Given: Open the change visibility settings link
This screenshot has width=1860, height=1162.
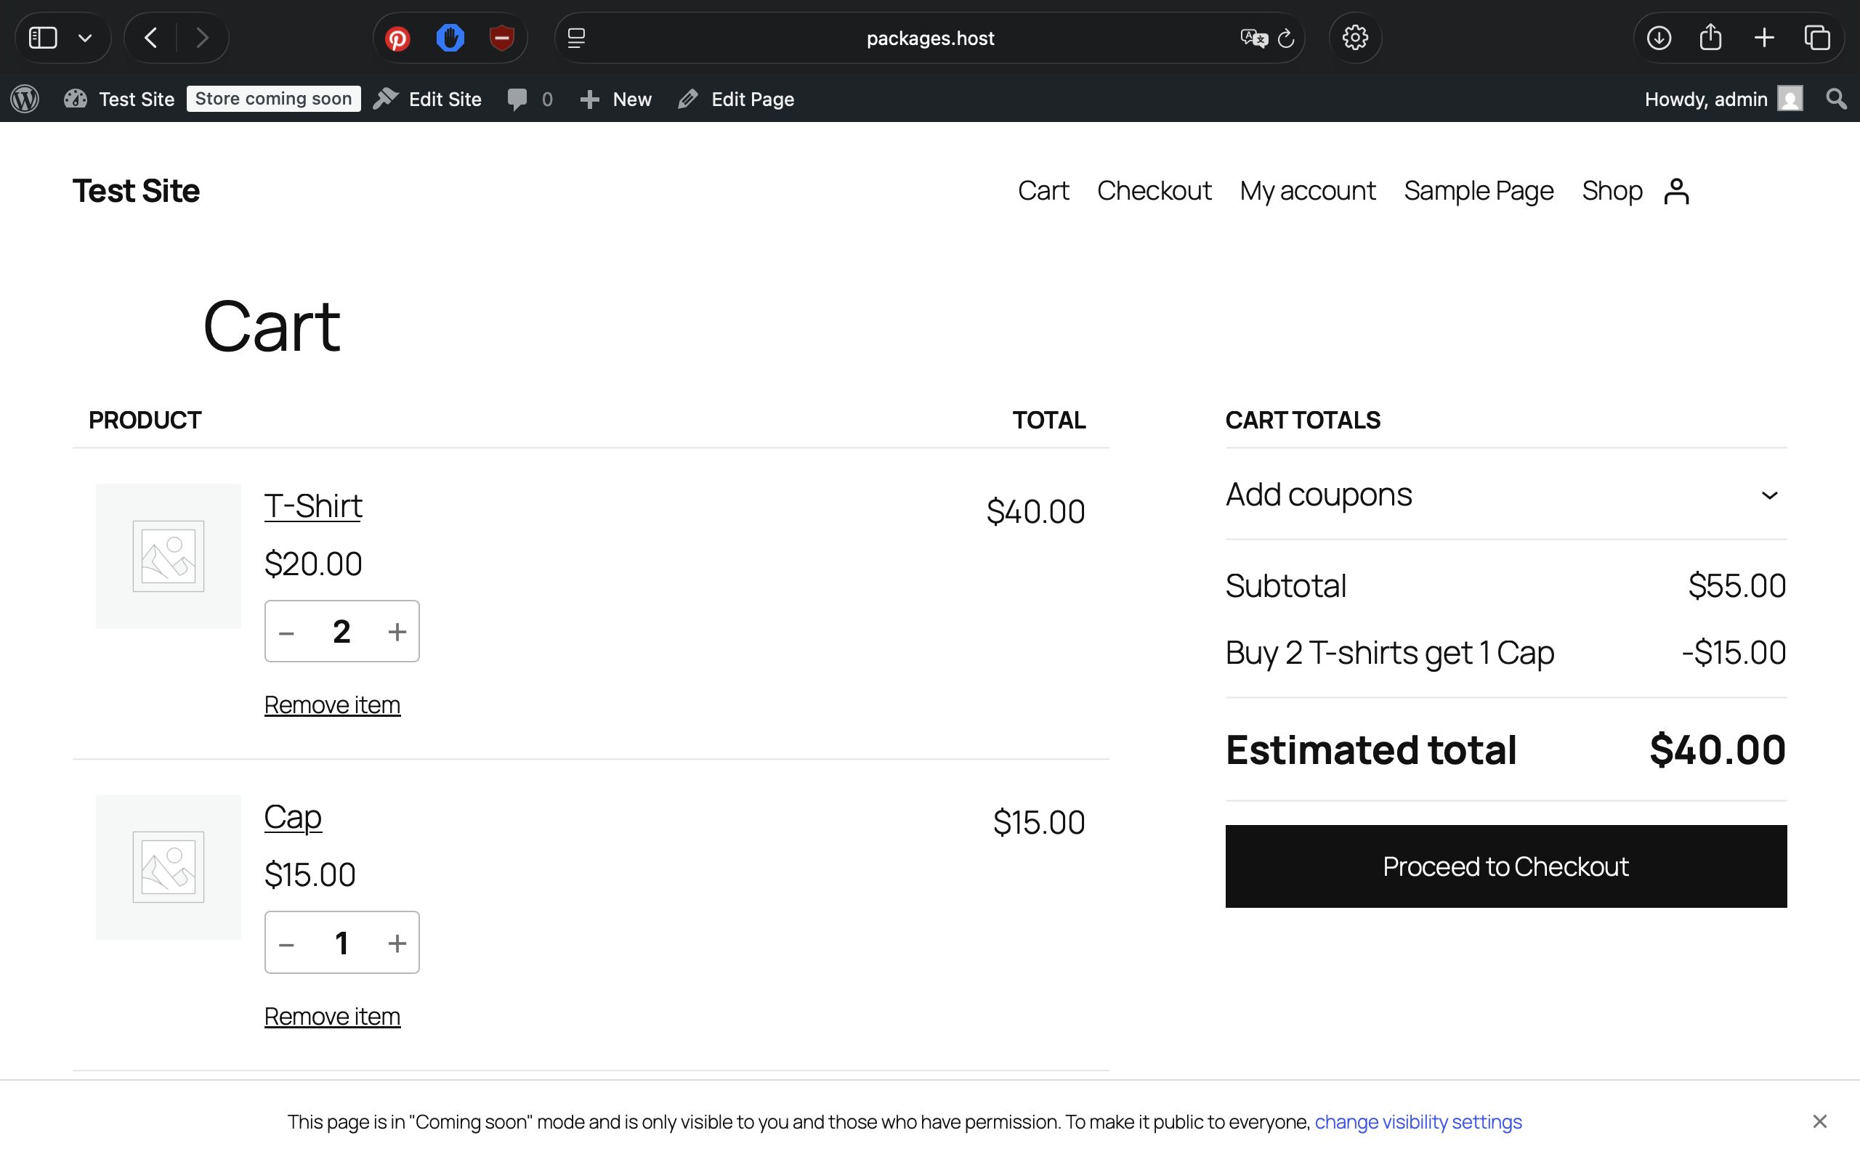Looking at the screenshot, I should [x=1418, y=1122].
